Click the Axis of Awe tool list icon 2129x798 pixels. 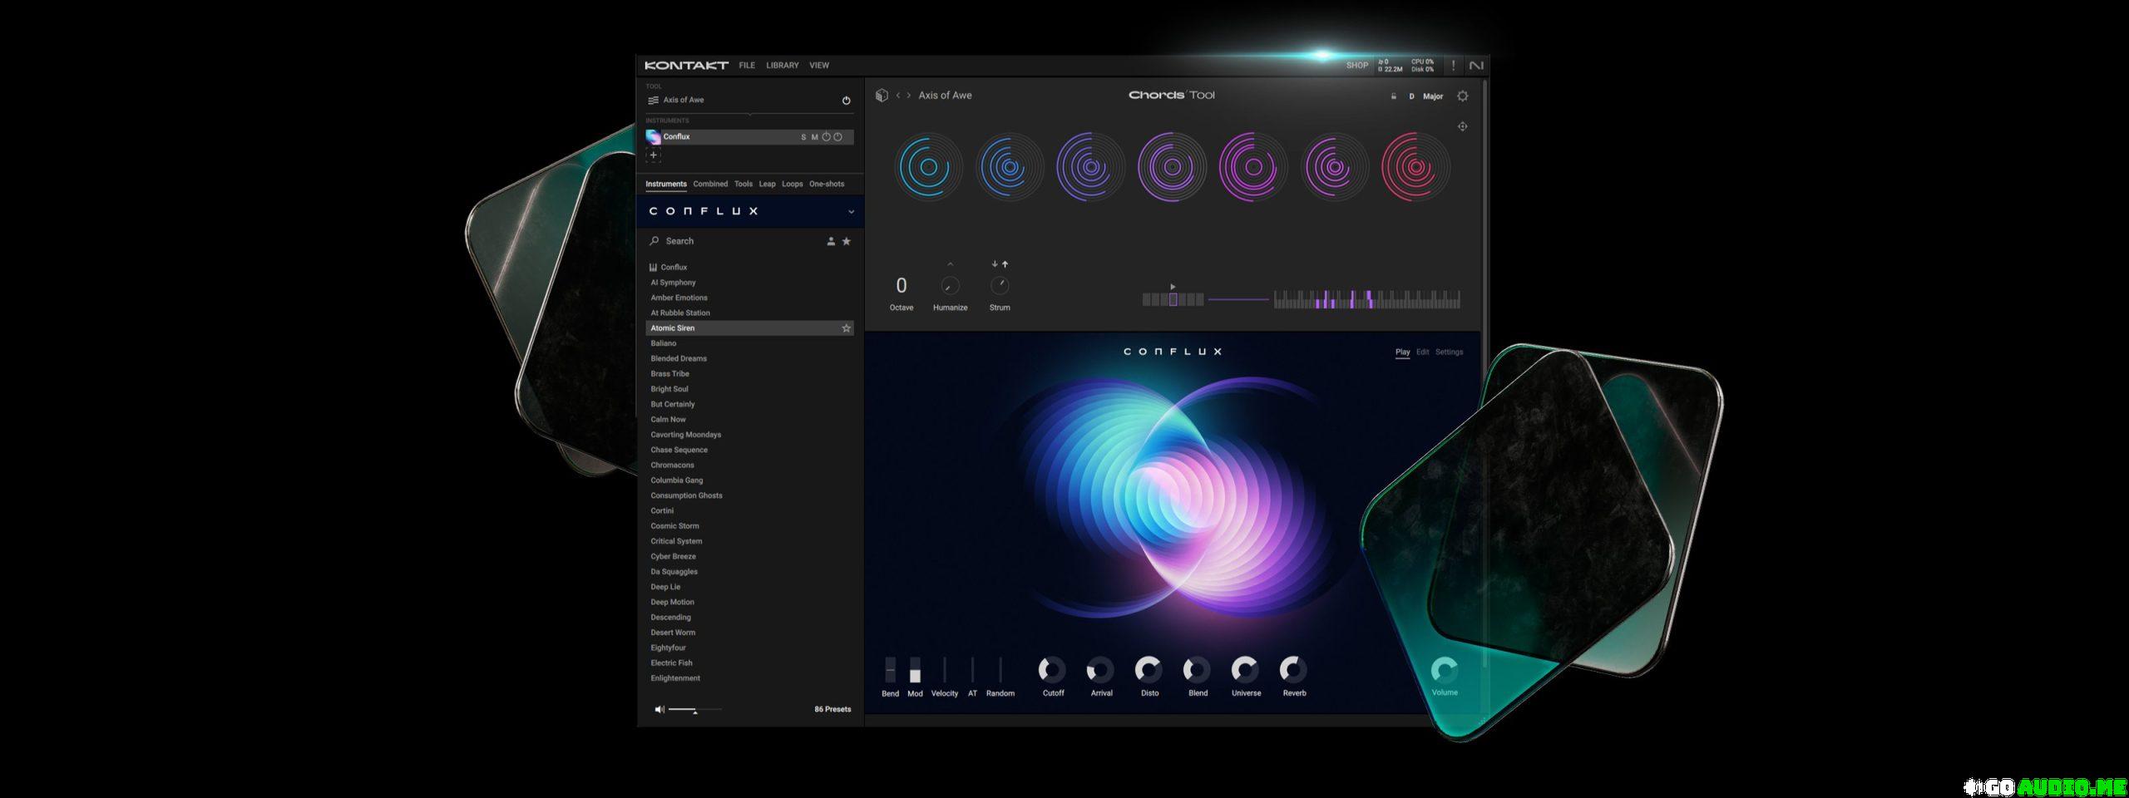point(653,100)
